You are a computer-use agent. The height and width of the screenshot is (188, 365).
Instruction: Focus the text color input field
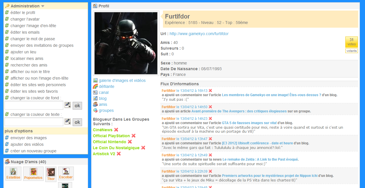pos(34,122)
